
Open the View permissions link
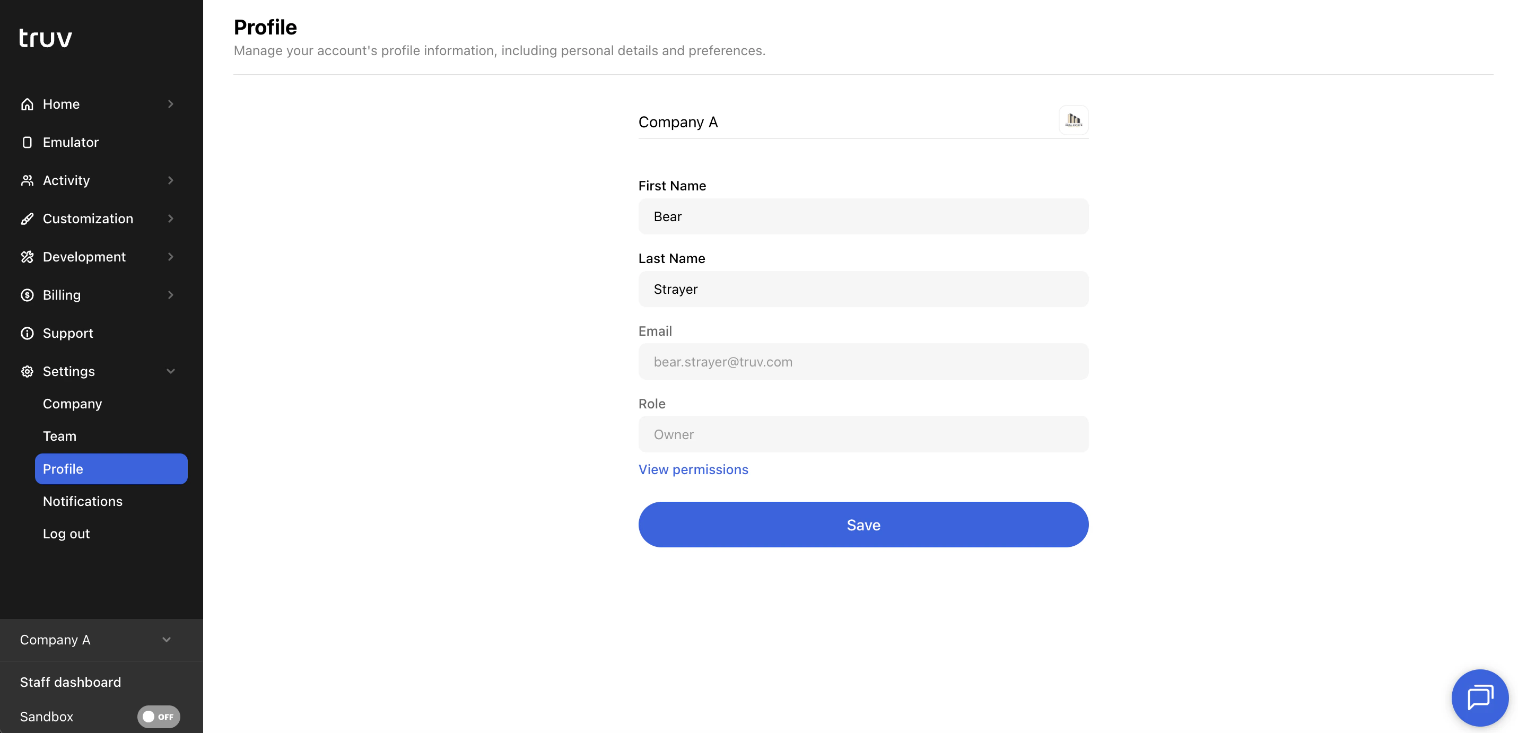click(x=693, y=469)
